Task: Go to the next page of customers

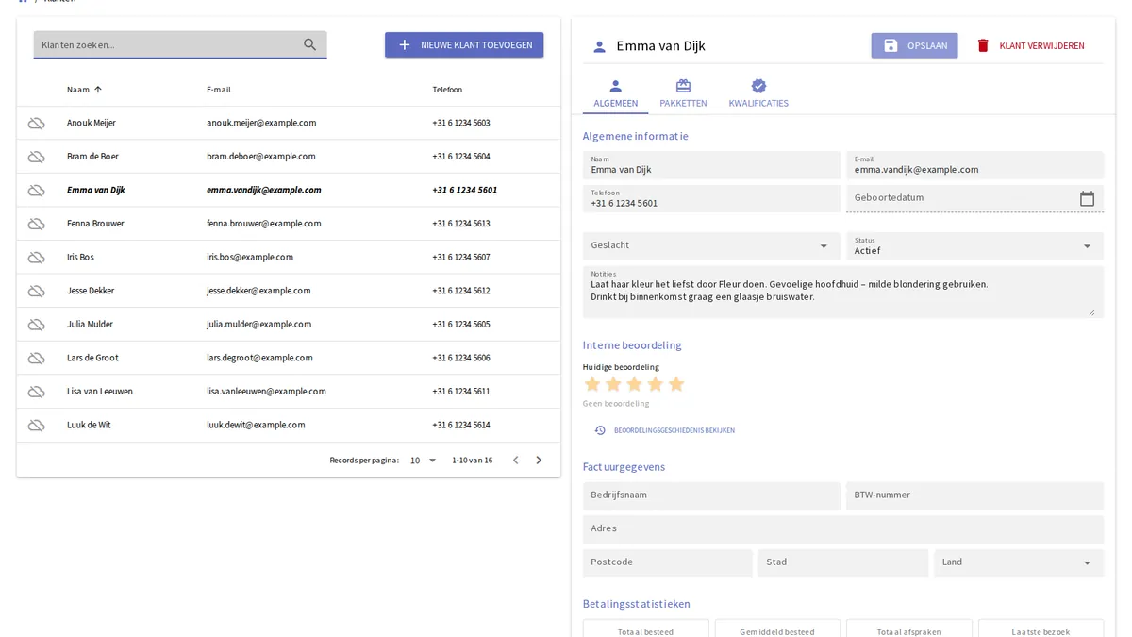Action: (539, 461)
